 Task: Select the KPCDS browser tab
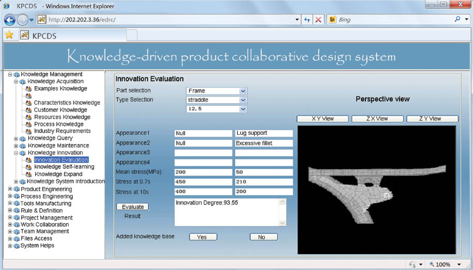(44, 36)
